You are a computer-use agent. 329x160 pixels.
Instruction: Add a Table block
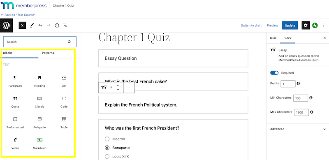(x=64, y=123)
